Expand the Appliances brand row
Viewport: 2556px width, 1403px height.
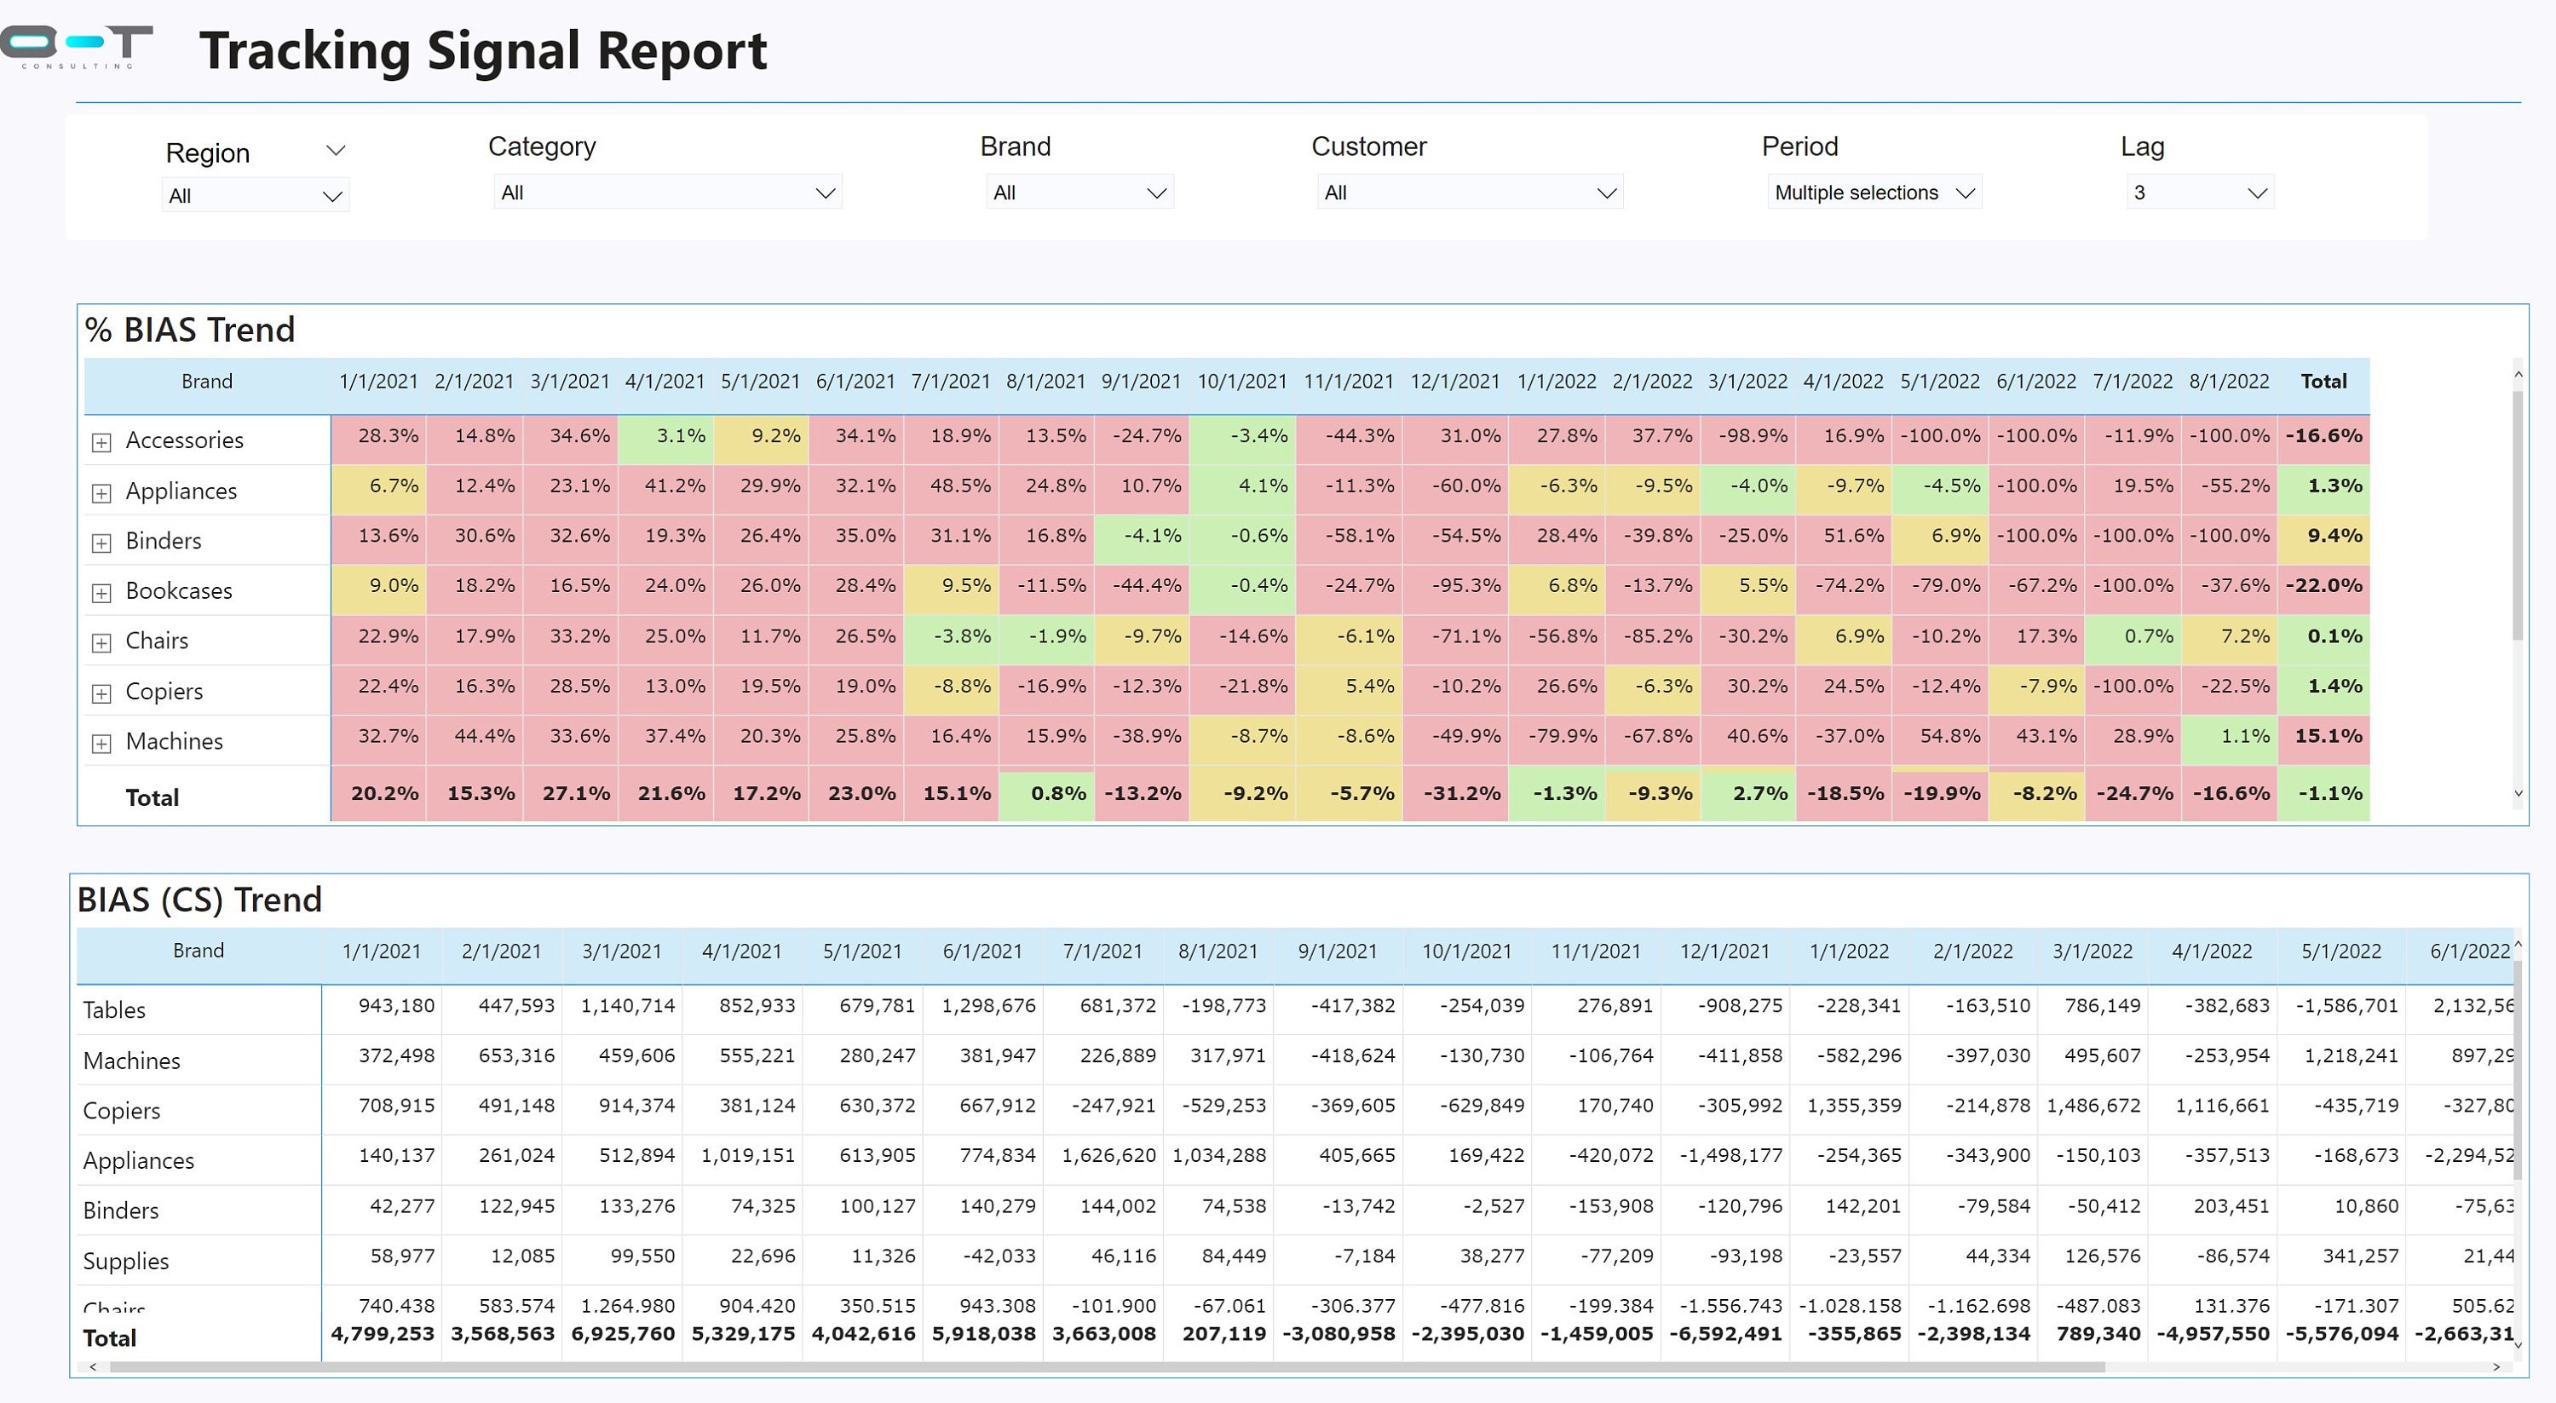[x=101, y=492]
